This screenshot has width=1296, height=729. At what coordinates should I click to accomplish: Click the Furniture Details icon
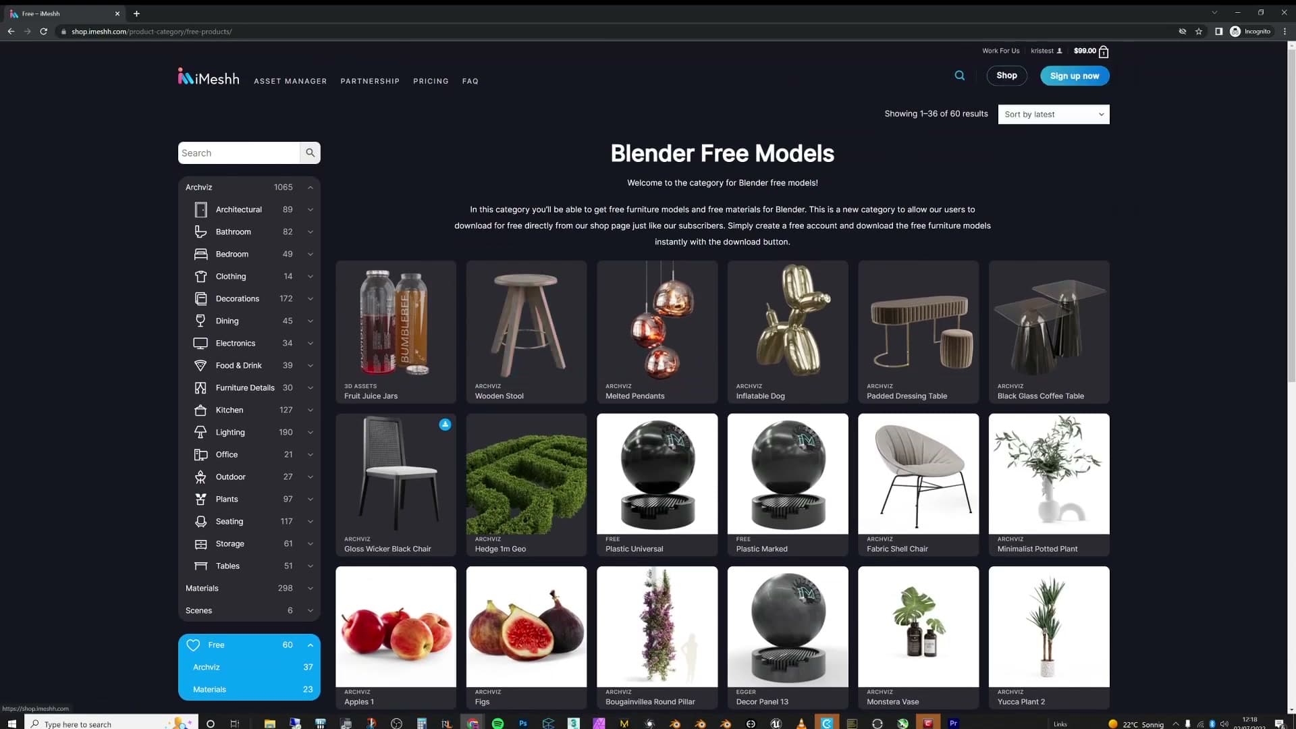pos(200,387)
